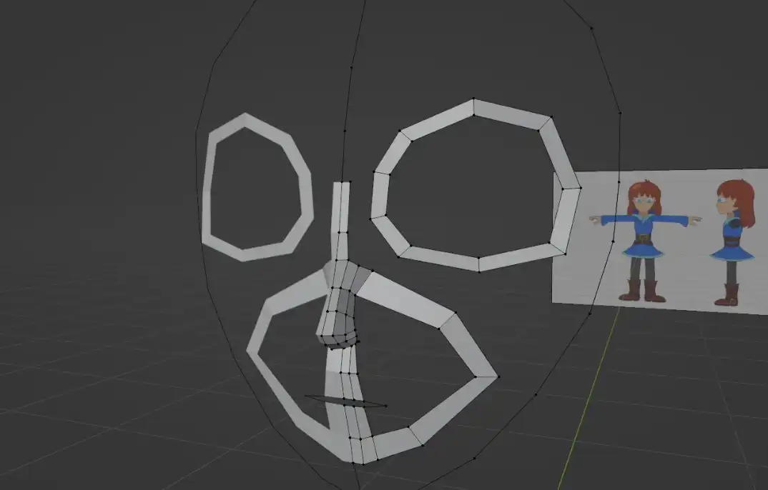Click the topmost vertex of right eye loop

473,99
